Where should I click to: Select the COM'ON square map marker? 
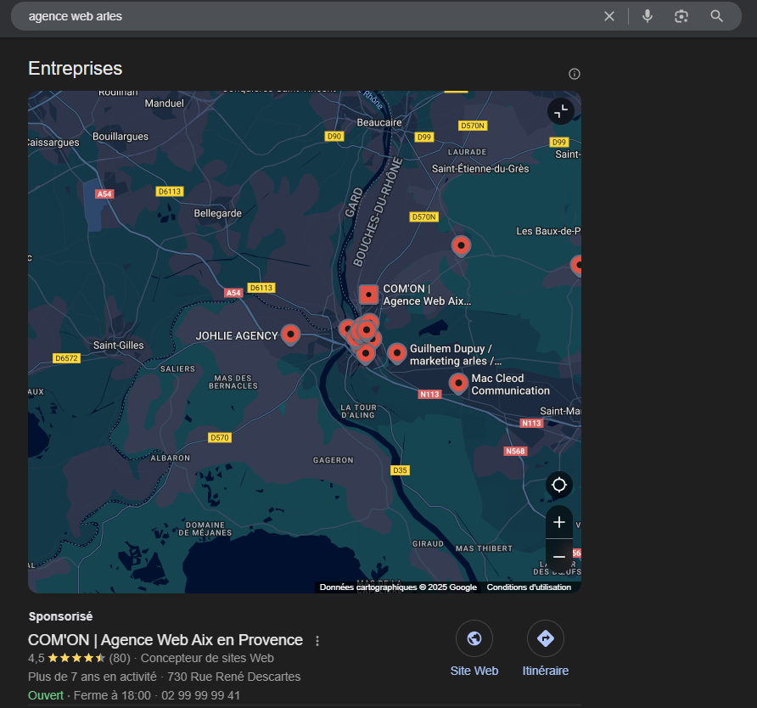tap(369, 294)
